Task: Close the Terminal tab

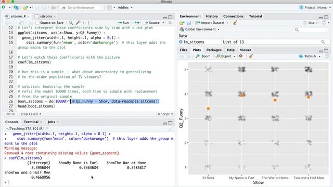Action: [41, 122]
